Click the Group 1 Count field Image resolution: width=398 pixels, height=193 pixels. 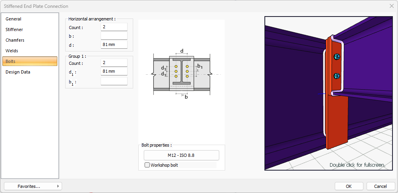(114, 63)
